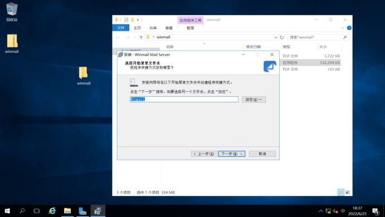Open the notification center icon
The height and width of the screenshot is (217, 385).
376,211
